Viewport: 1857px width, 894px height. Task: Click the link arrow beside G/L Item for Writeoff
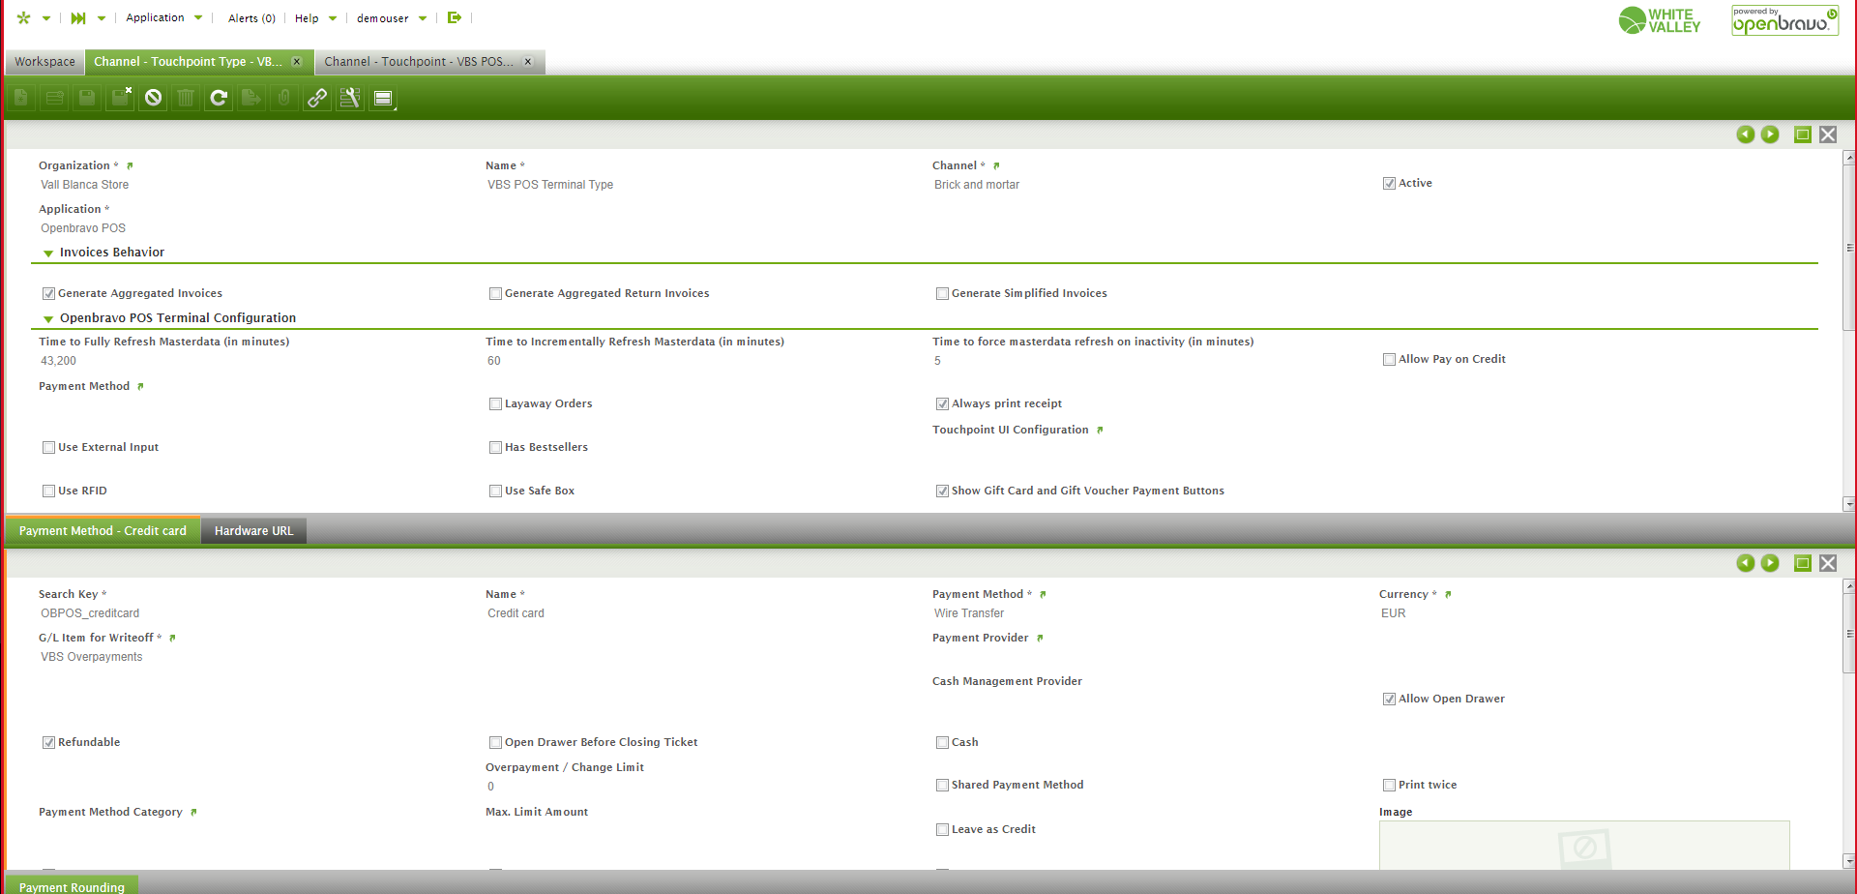(x=172, y=638)
